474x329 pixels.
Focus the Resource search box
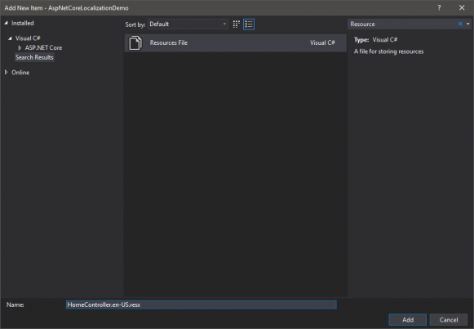403,24
